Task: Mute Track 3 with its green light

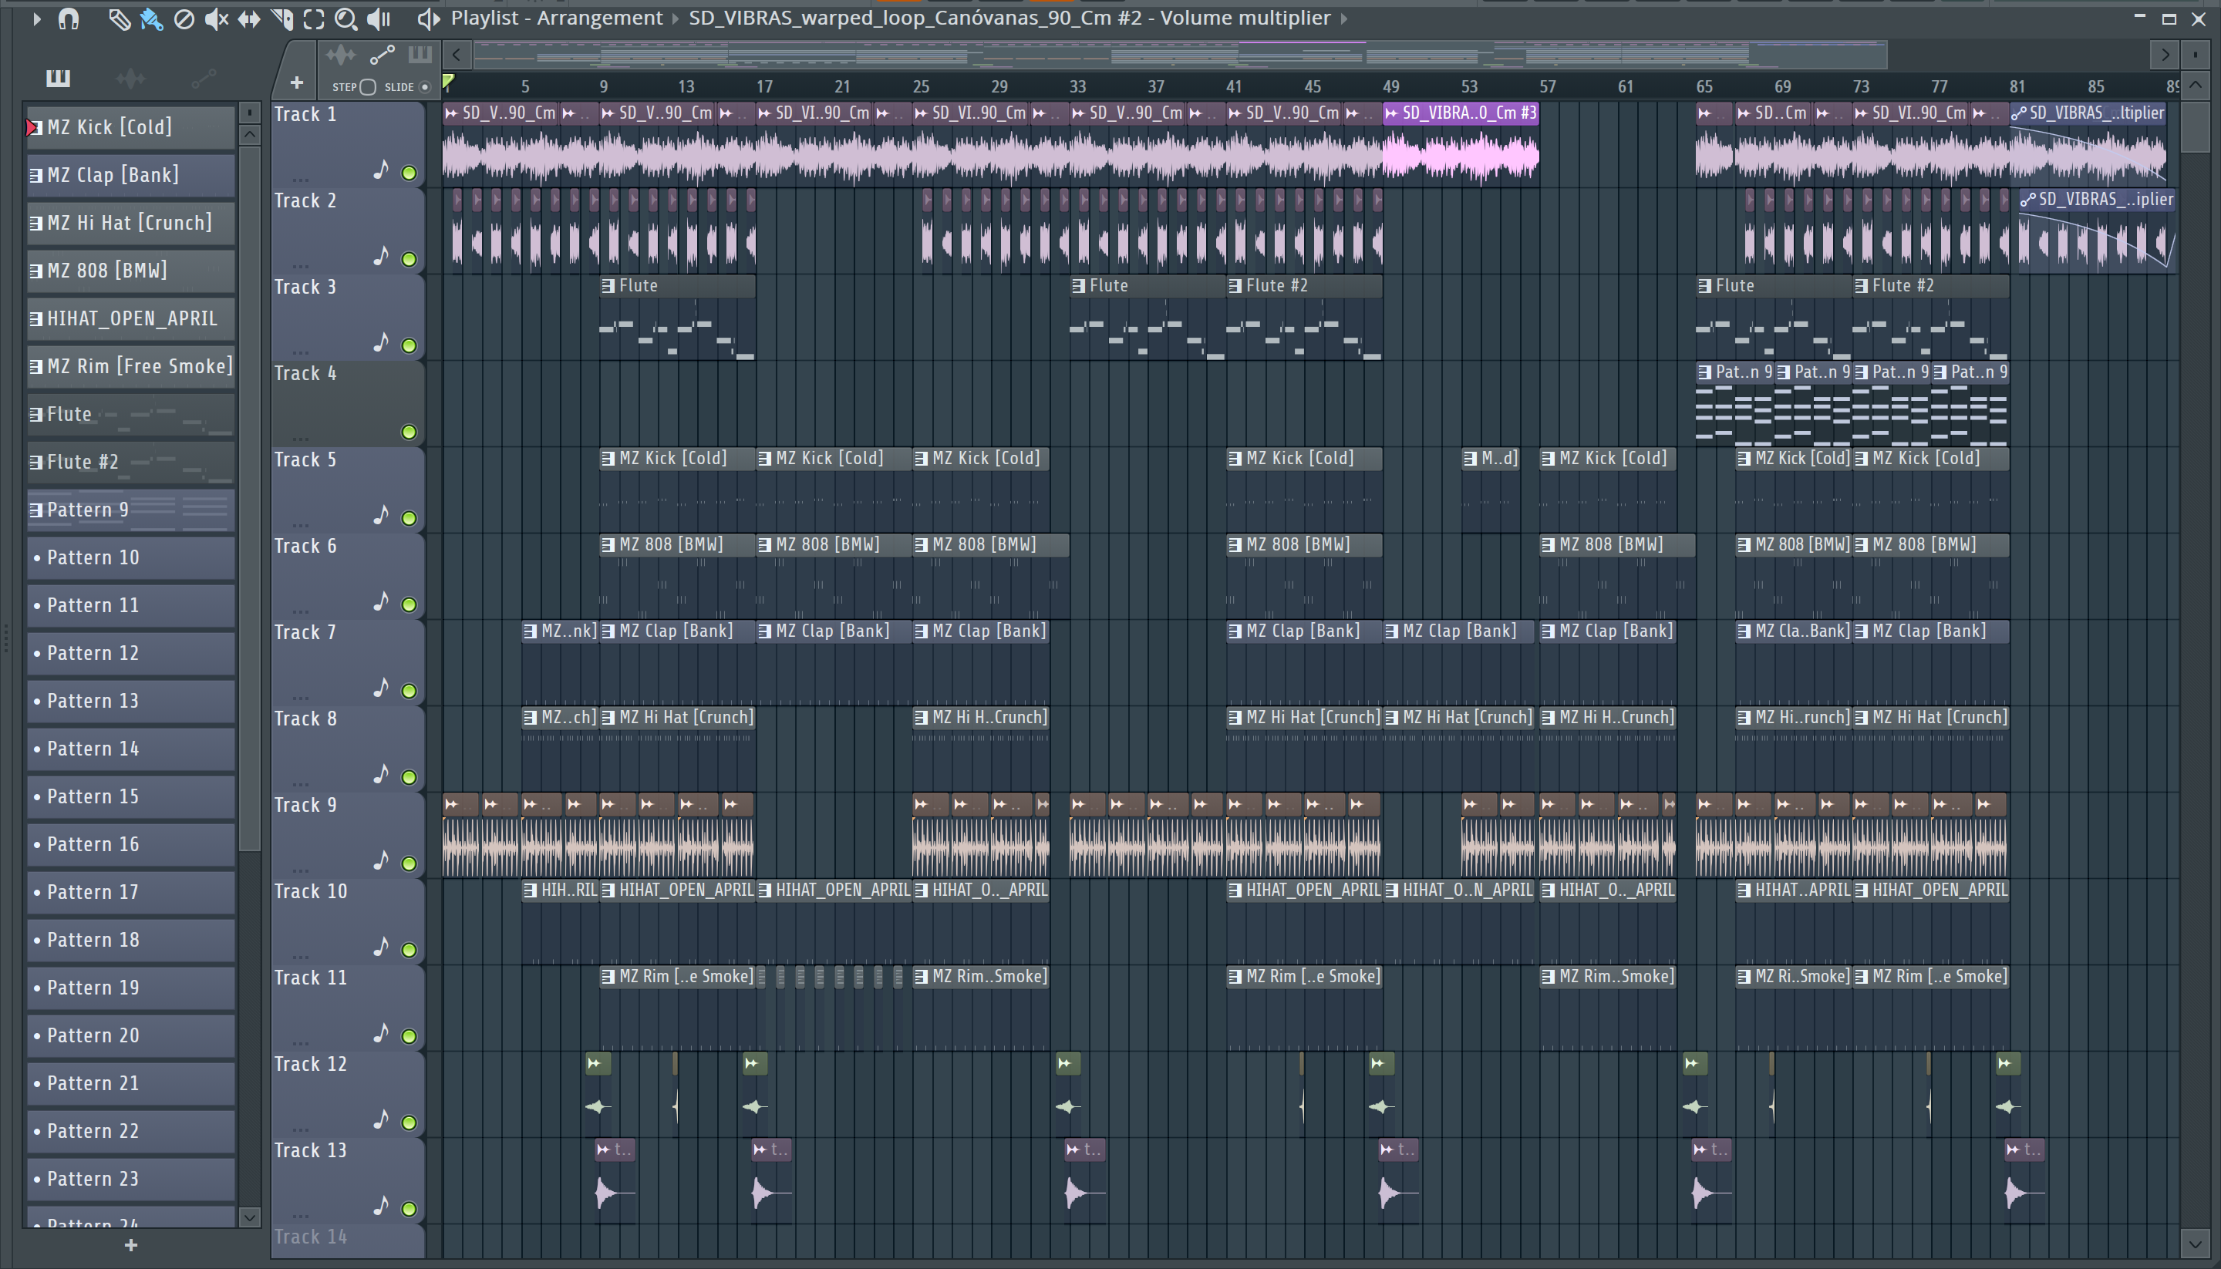Action: (409, 346)
